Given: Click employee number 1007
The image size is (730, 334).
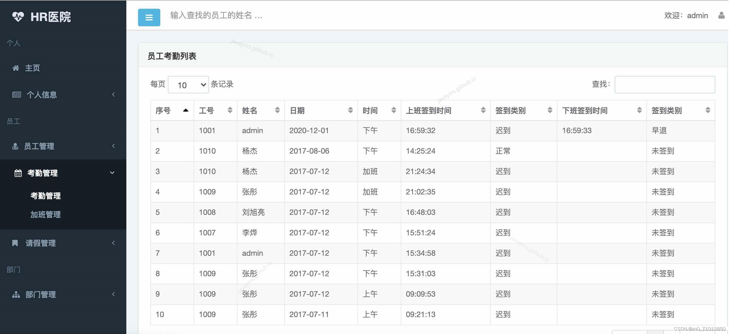Looking at the screenshot, I should 207,233.
